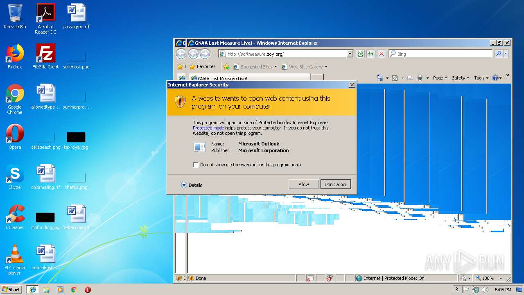Click the Refresh page icon
Screen dimensions: 524x295
(371, 54)
